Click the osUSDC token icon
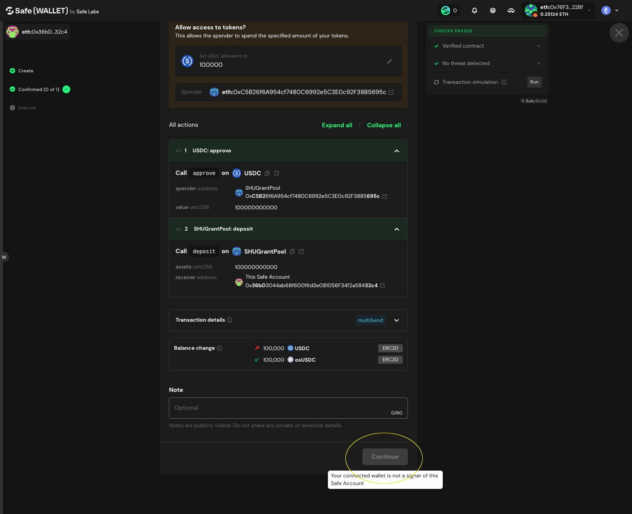The width and height of the screenshot is (632, 514). (x=290, y=360)
